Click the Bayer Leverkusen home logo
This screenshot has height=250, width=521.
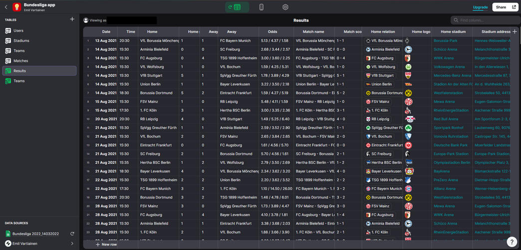409,171
